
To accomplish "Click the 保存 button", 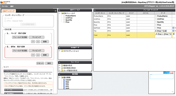I will coord(49,63).
